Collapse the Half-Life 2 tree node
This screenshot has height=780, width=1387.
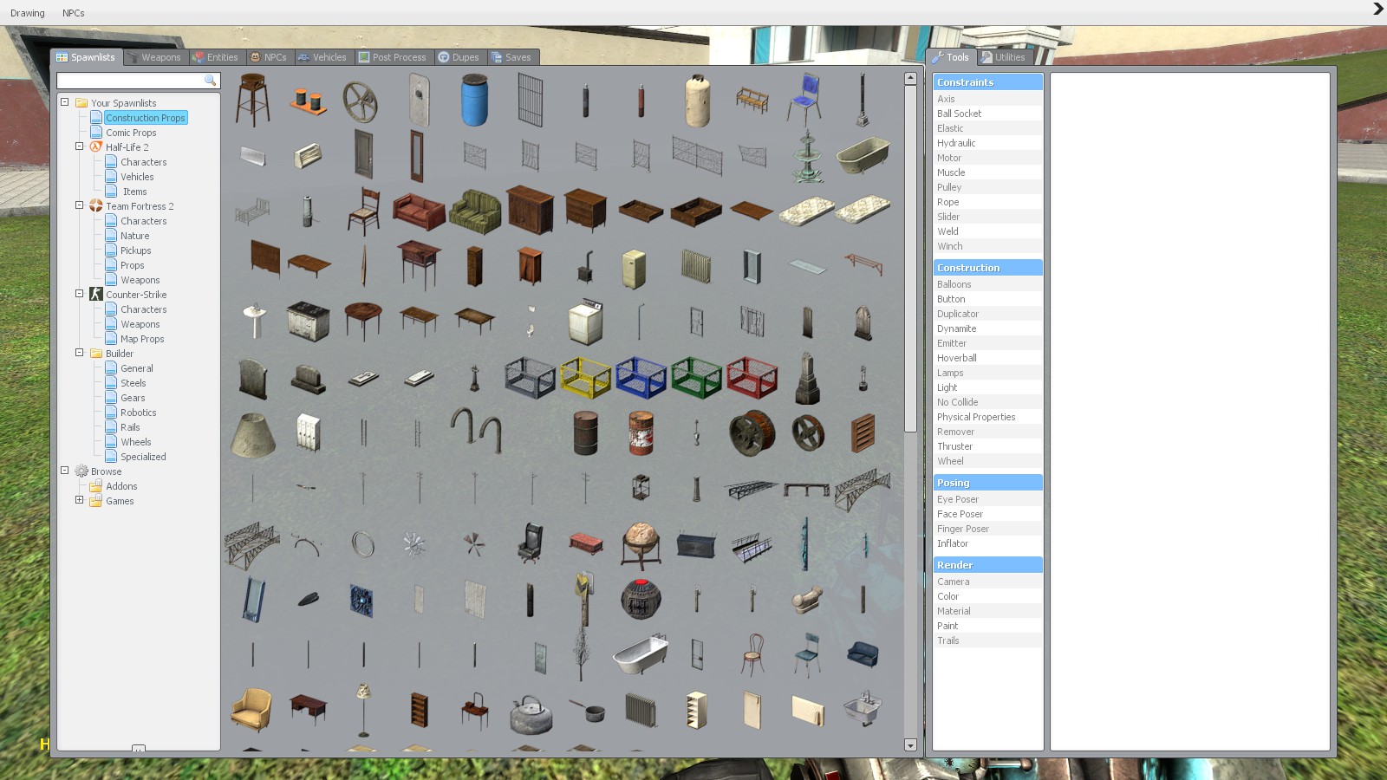[x=79, y=146]
